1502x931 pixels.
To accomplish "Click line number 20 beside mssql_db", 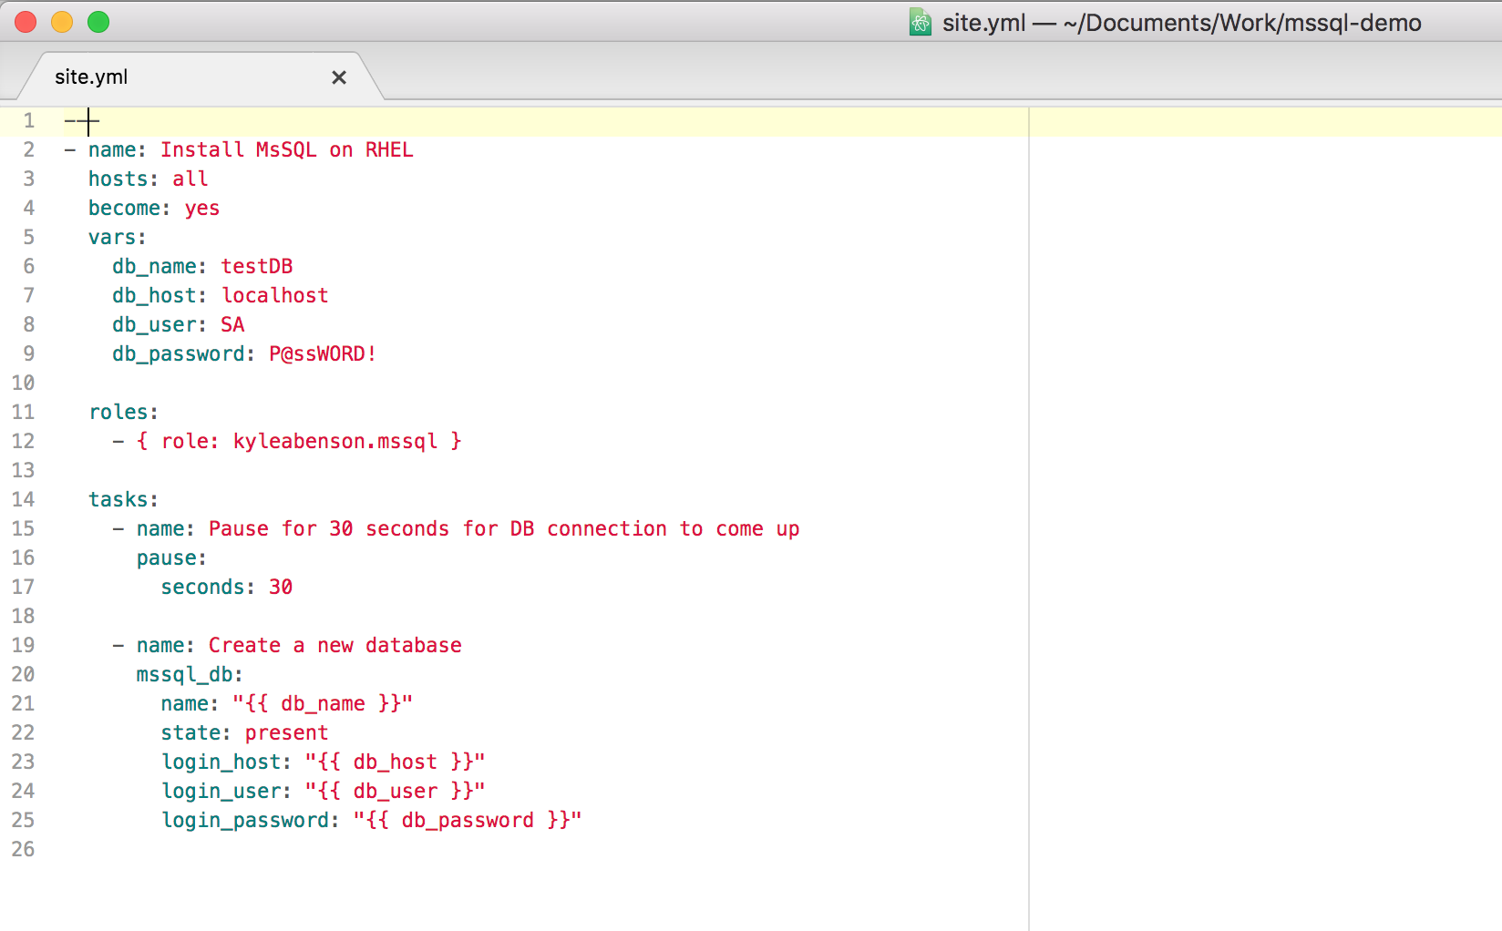I will pos(24,675).
